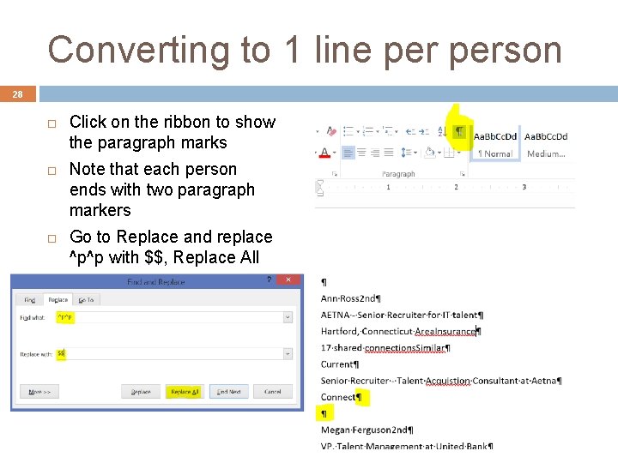Click the line spacing icon
This screenshot has height=463, width=618.
(x=405, y=153)
